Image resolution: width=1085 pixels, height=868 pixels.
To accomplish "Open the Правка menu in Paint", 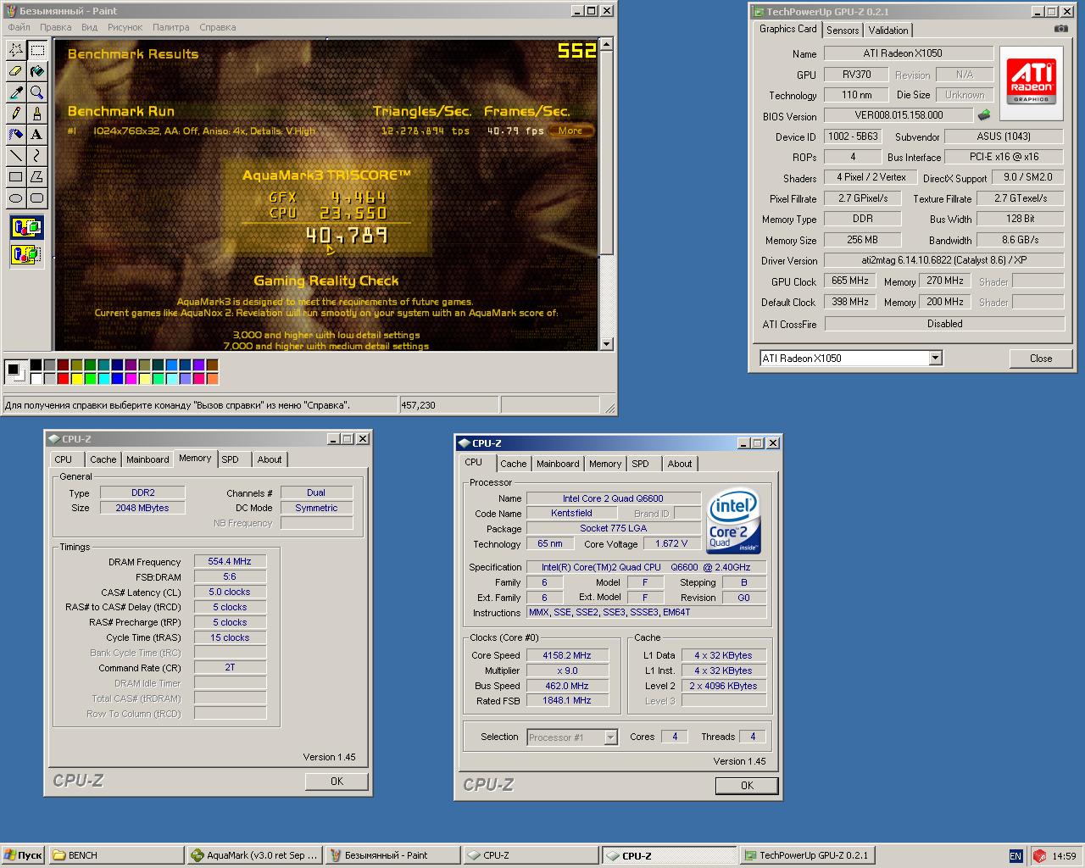I will coord(55,27).
